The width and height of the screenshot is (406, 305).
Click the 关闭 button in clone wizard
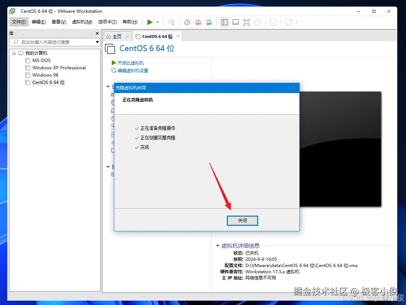(x=243, y=221)
